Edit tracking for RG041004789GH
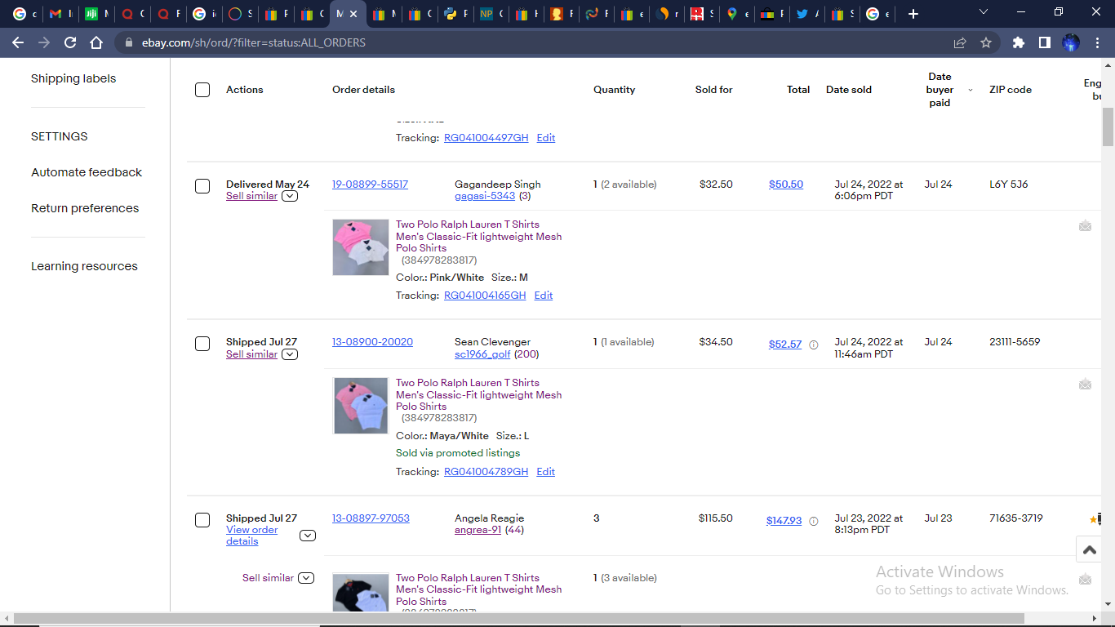Image resolution: width=1115 pixels, height=627 pixels. [x=546, y=472]
